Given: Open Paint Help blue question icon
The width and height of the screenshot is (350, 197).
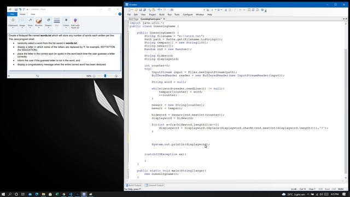Looking at the screenshot, I should click(120, 14).
